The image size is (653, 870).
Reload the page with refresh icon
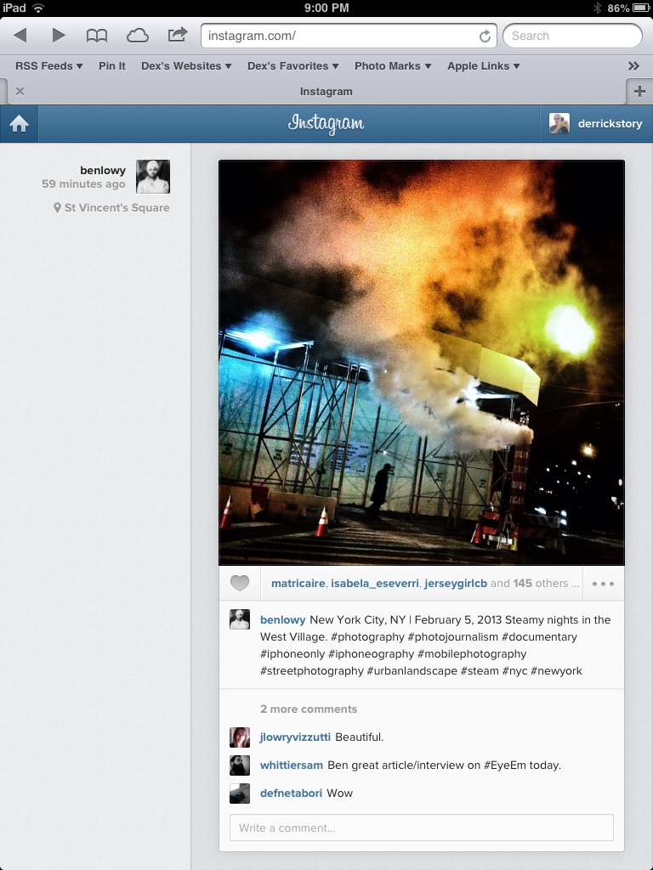[x=485, y=36]
